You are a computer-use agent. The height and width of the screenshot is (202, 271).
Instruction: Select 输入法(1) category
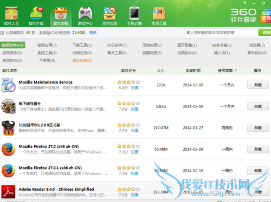222,53
